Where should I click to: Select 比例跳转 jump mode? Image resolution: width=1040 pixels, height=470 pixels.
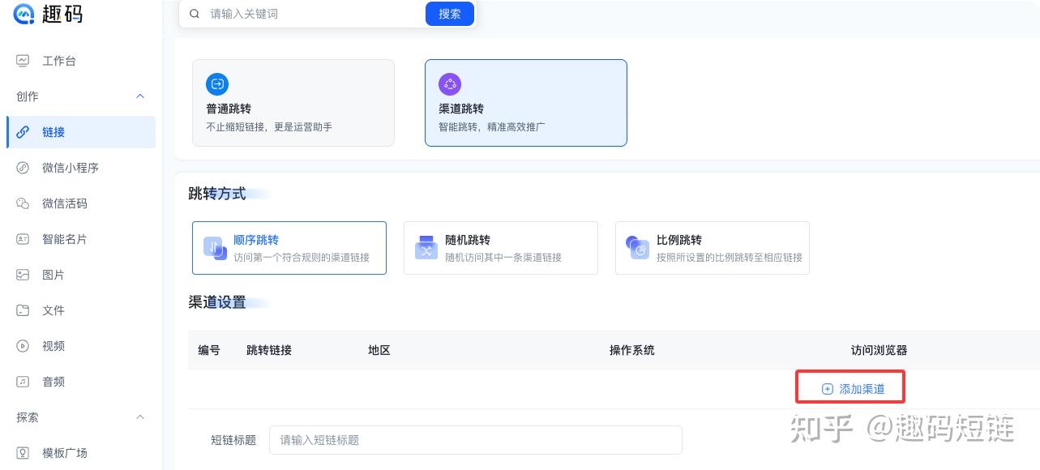pyautogui.click(x=713, y=248)
